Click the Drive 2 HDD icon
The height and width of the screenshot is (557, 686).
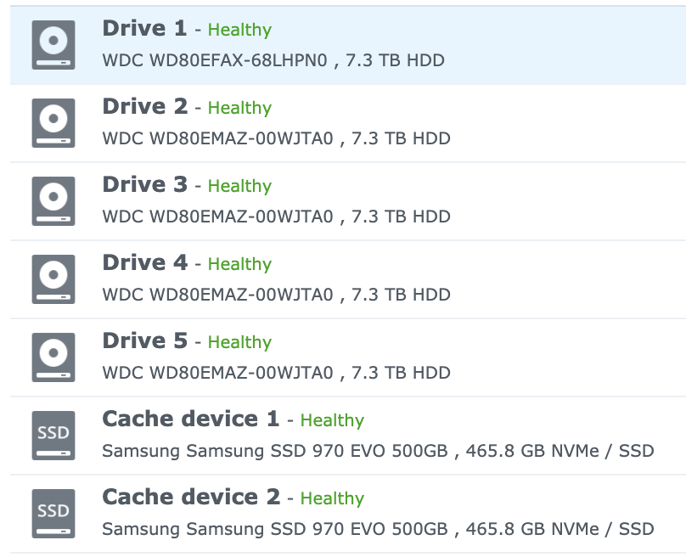point(53,122)
